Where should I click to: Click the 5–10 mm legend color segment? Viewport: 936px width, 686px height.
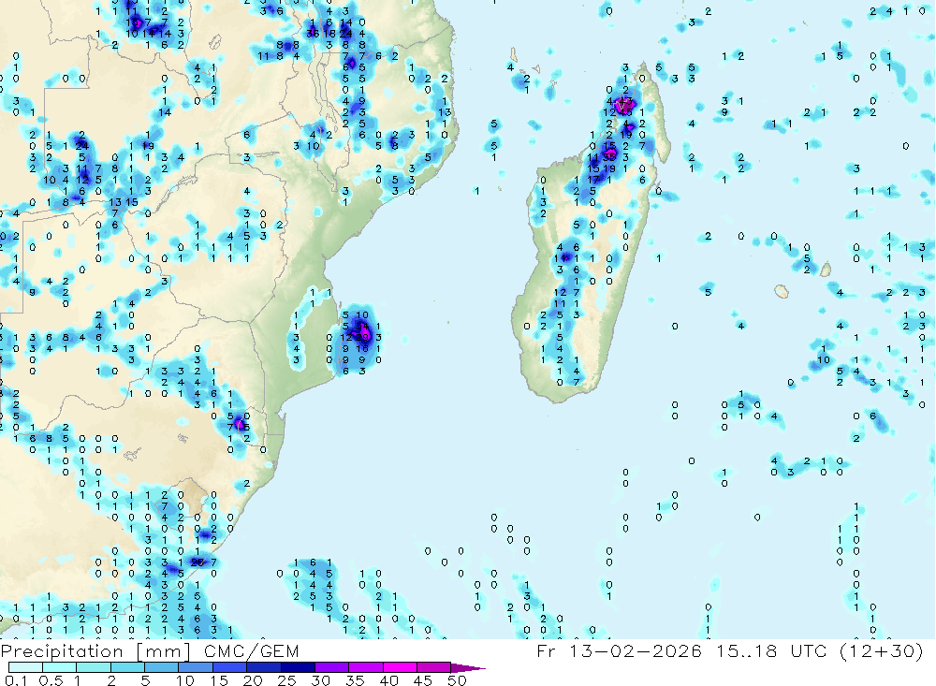(x=162, y=667)
